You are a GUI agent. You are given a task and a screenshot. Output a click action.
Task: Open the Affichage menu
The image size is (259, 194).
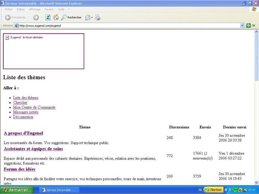click(34, 9)
